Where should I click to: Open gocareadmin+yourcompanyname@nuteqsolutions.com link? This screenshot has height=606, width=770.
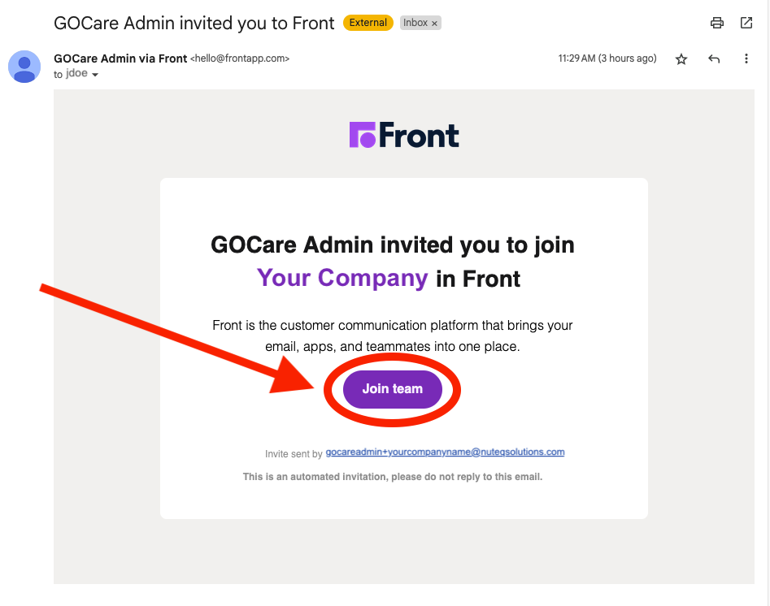pyautogui.click(x=445, y=452)
